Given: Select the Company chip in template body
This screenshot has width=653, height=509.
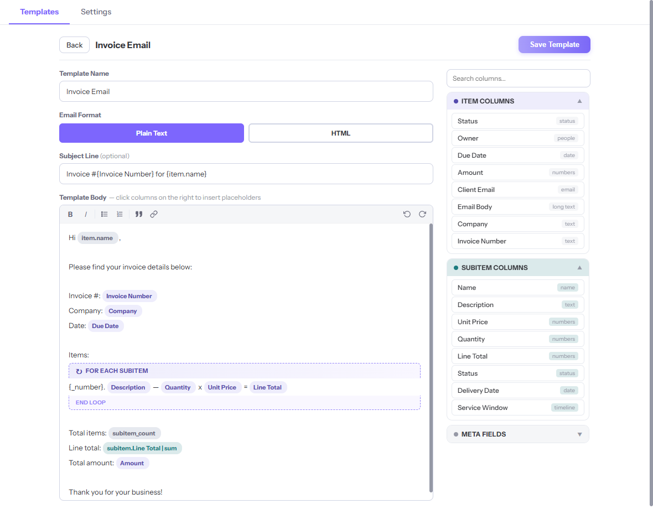Looking at the screenshot, I should [122, 311].
